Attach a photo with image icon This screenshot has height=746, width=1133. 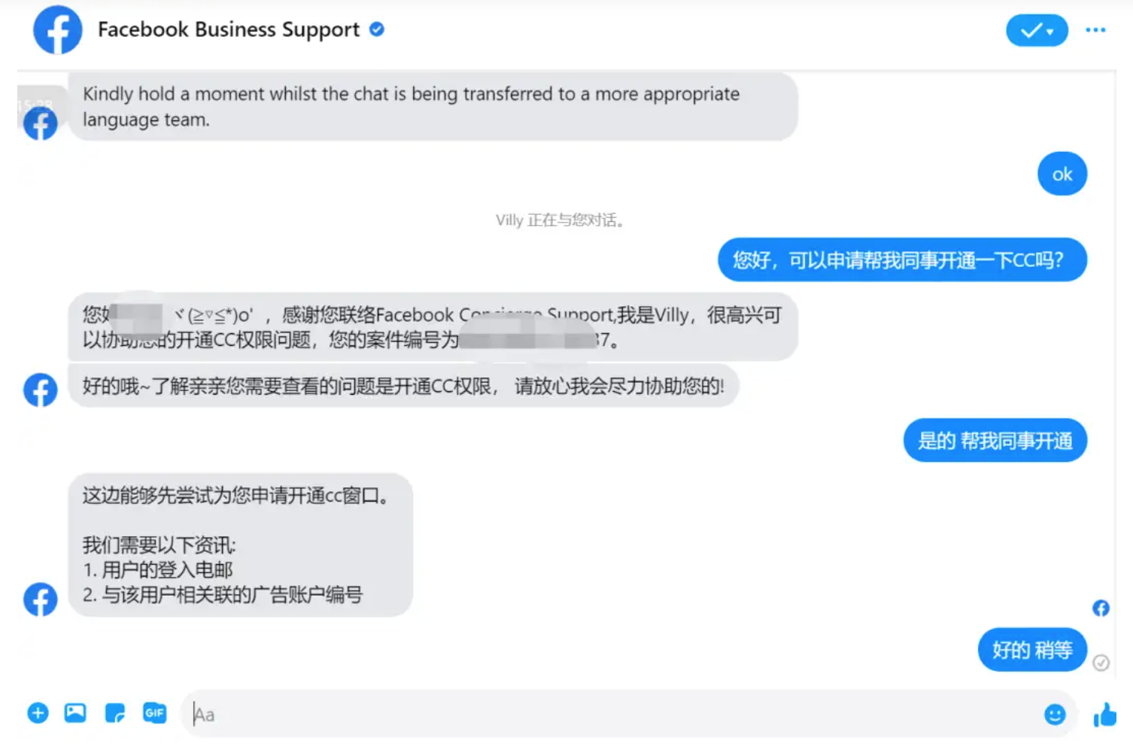[75, 713]
